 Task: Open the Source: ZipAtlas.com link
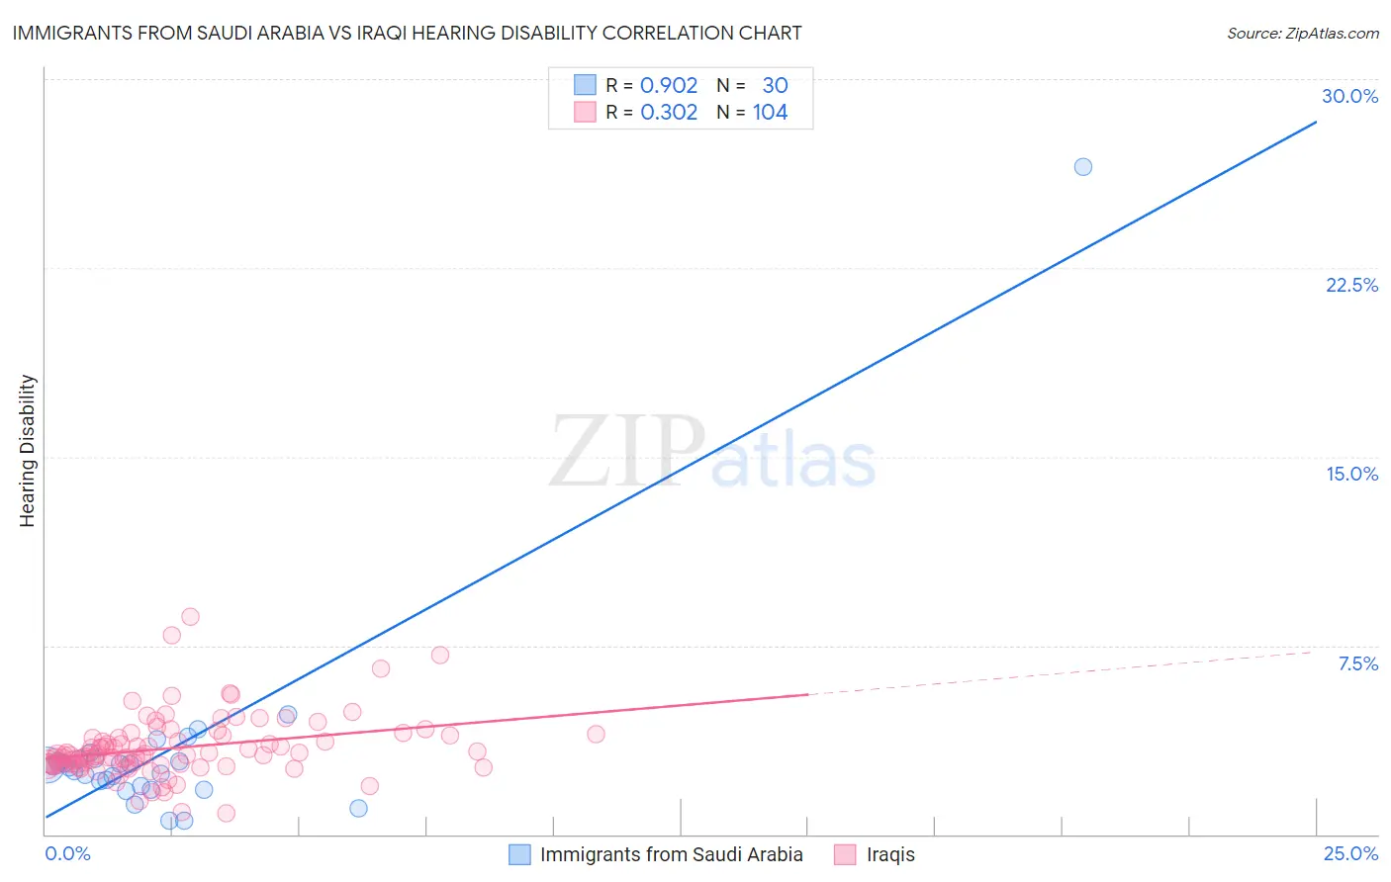pyautogui.click(x=1303, y=33)
